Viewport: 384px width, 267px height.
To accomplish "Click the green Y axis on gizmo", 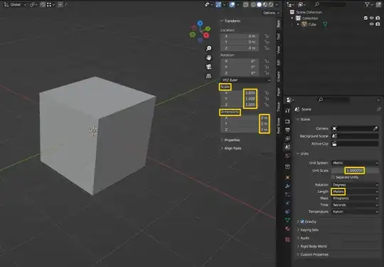I will (208, 28).
